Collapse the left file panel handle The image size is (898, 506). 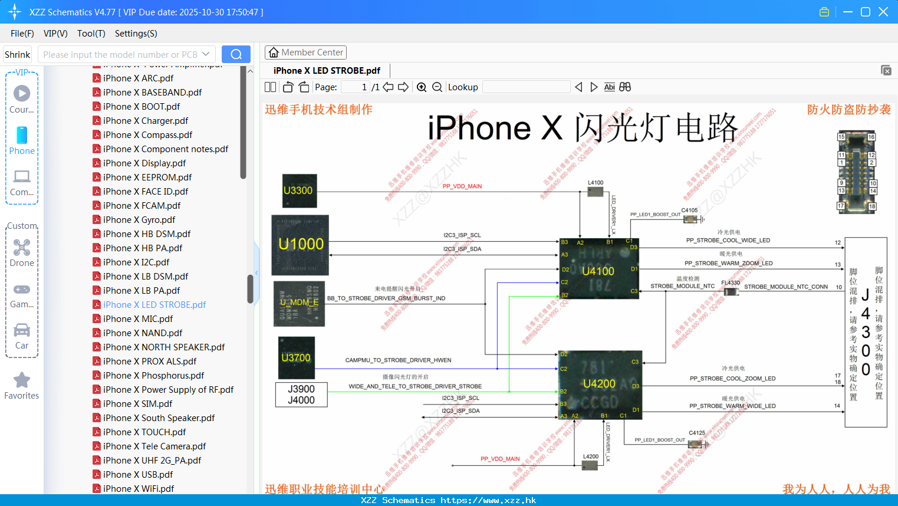click(256, 273)
